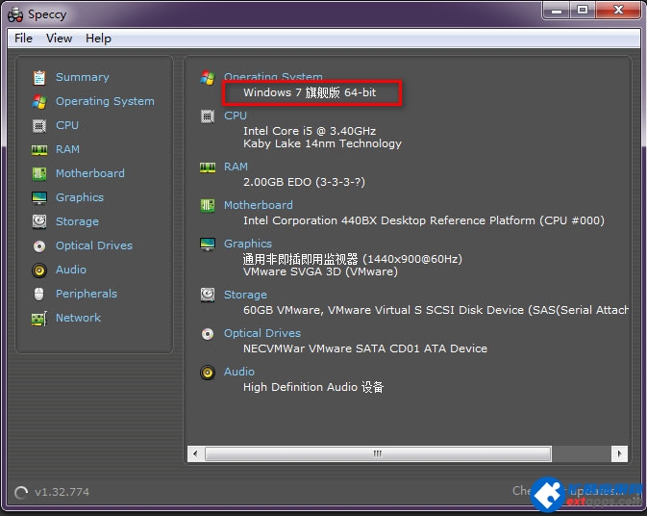647x516 pixels.
Task: Click the Peripherals mouse icon in sidebar
Action: pos(39,295)
